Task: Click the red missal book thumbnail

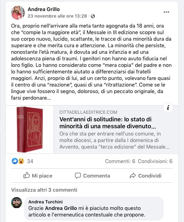Action: (30, 129)
